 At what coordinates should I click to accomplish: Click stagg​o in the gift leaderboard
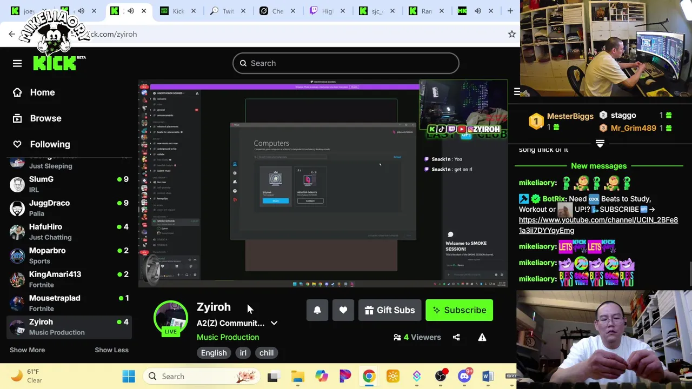[x=623, y=115]
